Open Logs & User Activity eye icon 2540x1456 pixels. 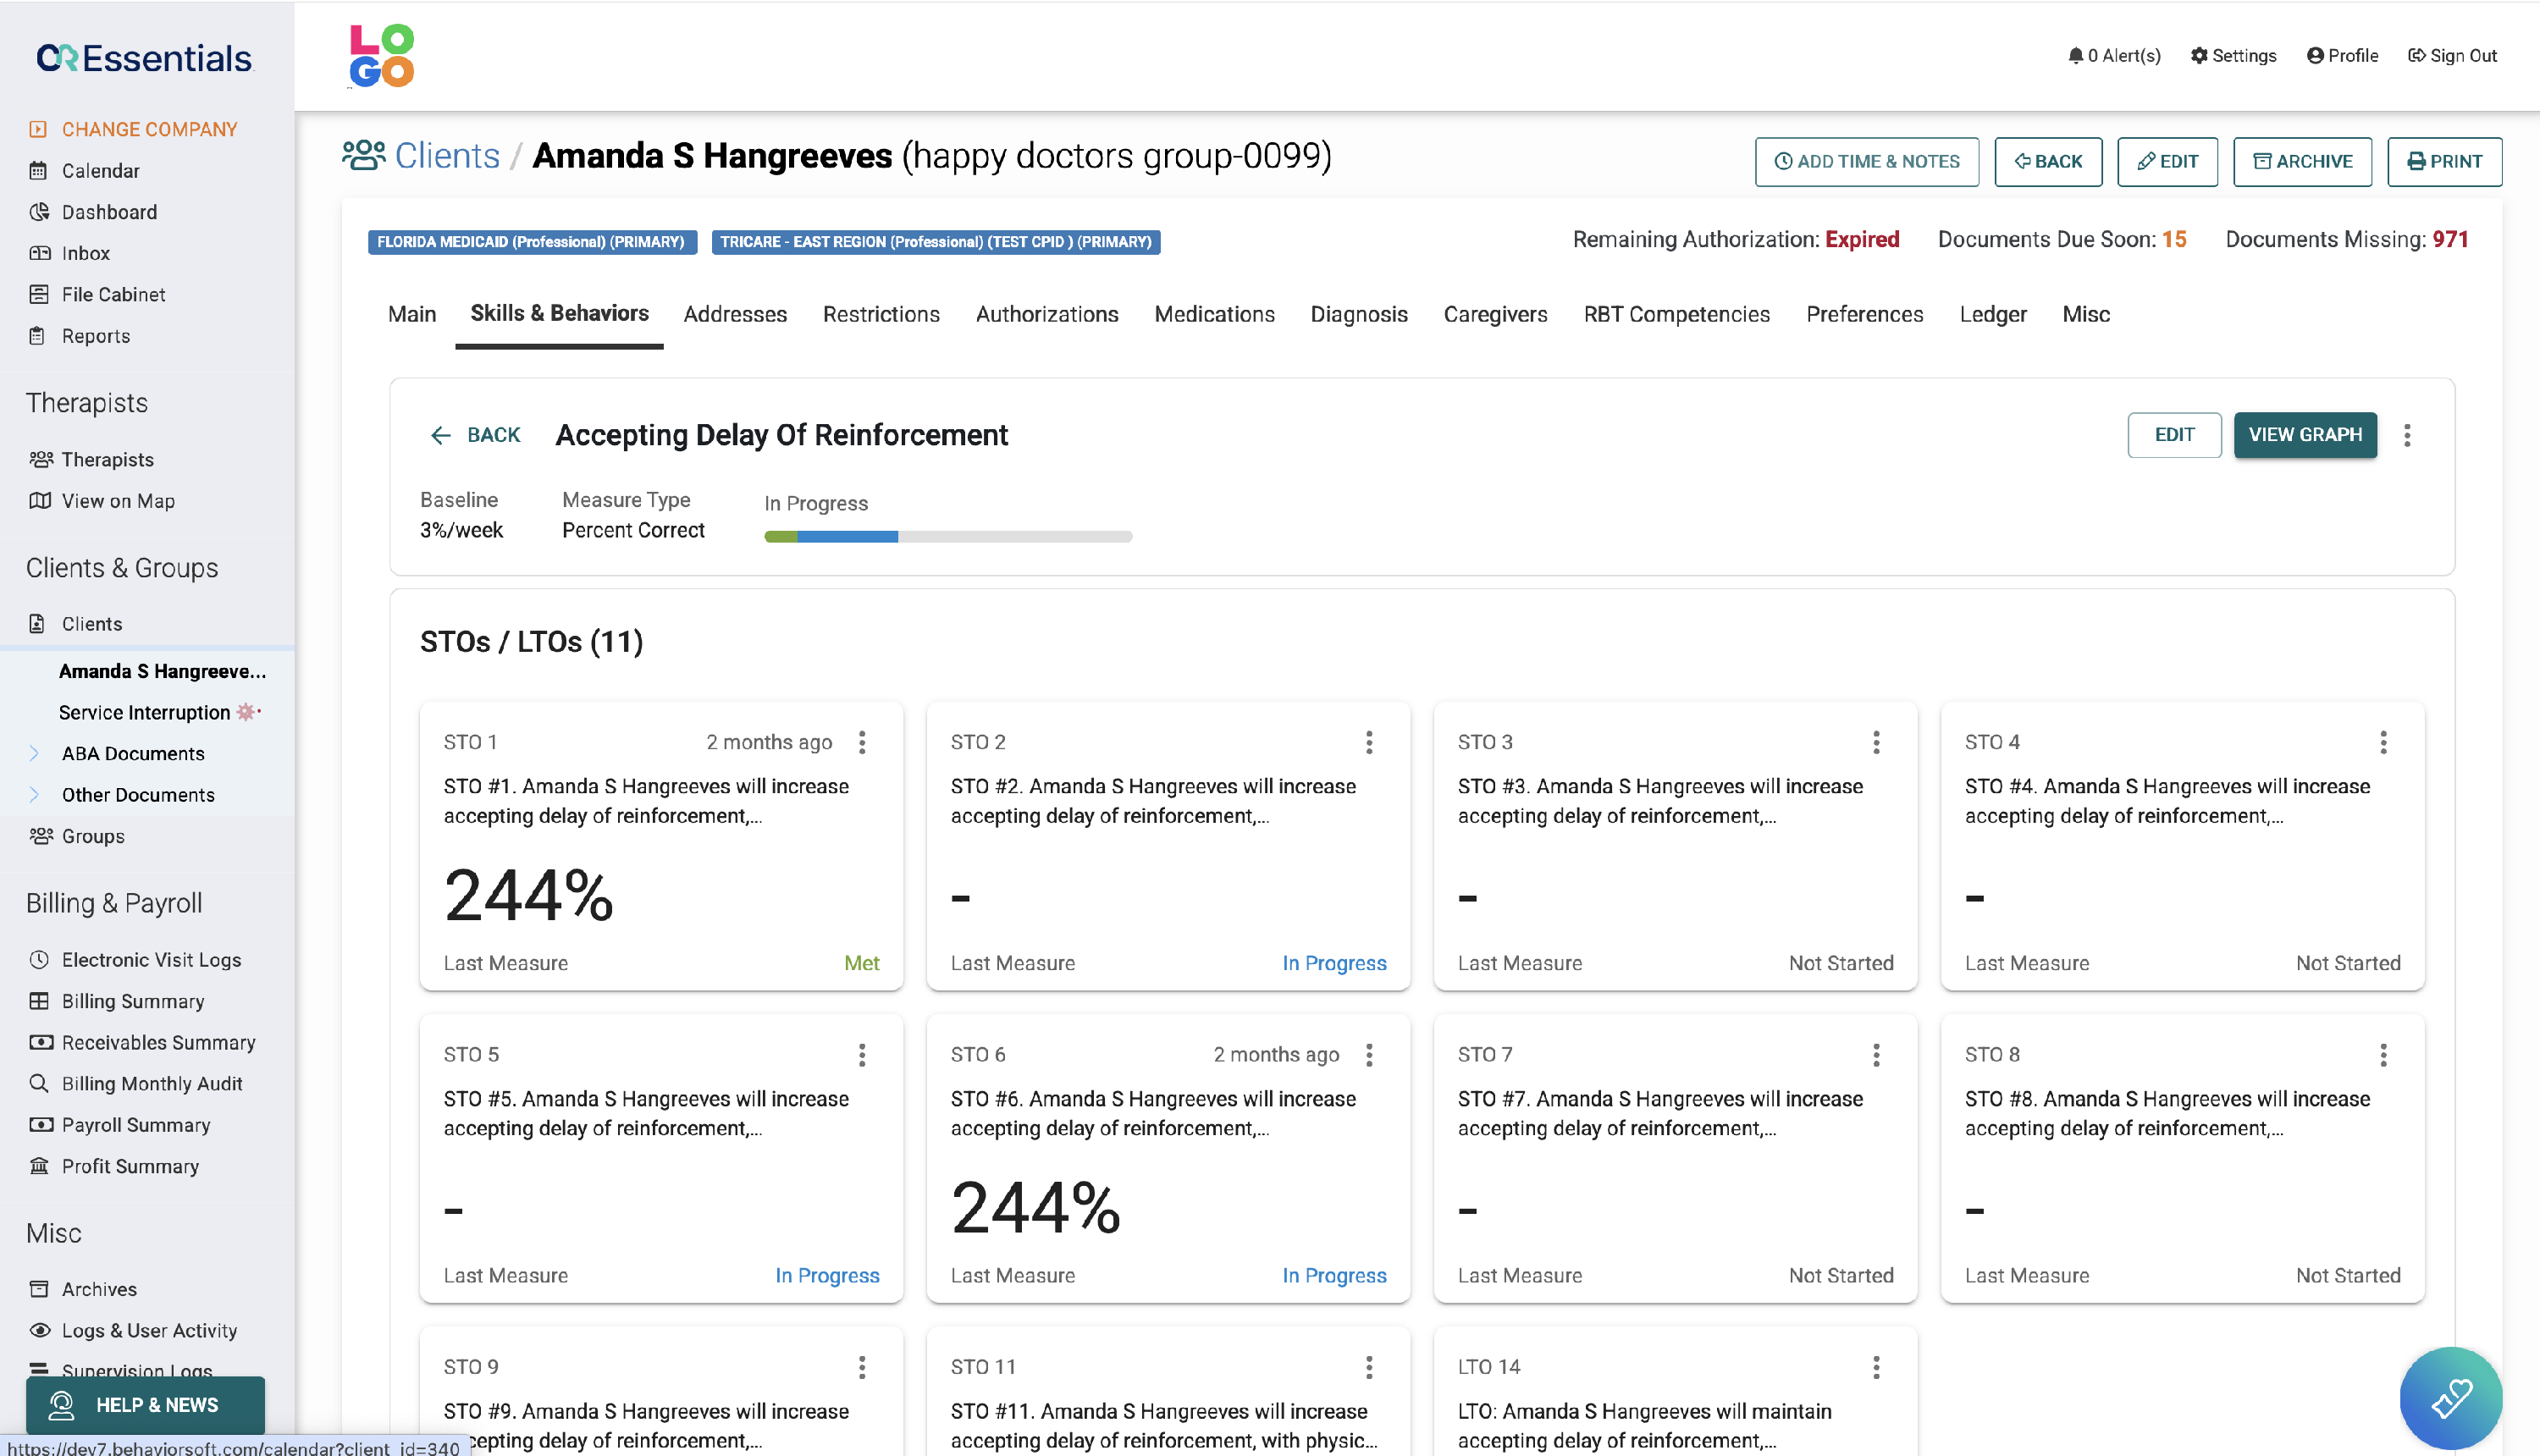click(39, 1330)
